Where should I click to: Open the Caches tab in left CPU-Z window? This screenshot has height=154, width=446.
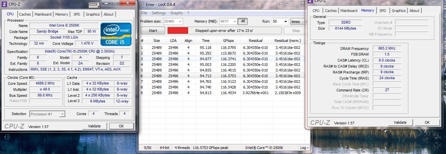(x=25, y=14)
